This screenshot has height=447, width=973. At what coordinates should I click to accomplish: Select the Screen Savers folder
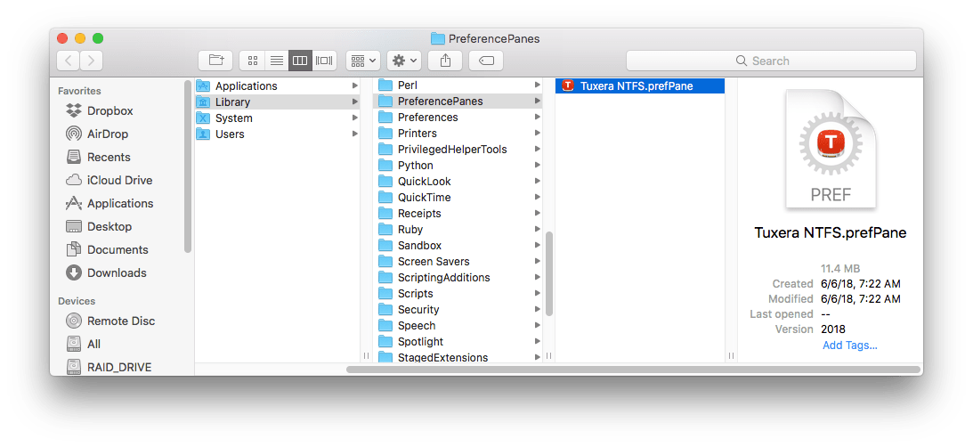click(x=458, y=262)
